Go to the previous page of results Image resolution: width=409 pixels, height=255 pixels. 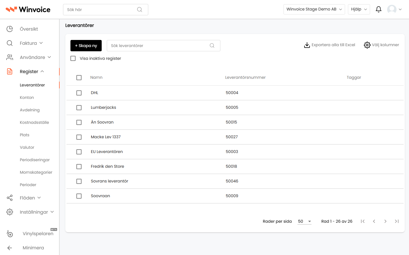(374, 221)
